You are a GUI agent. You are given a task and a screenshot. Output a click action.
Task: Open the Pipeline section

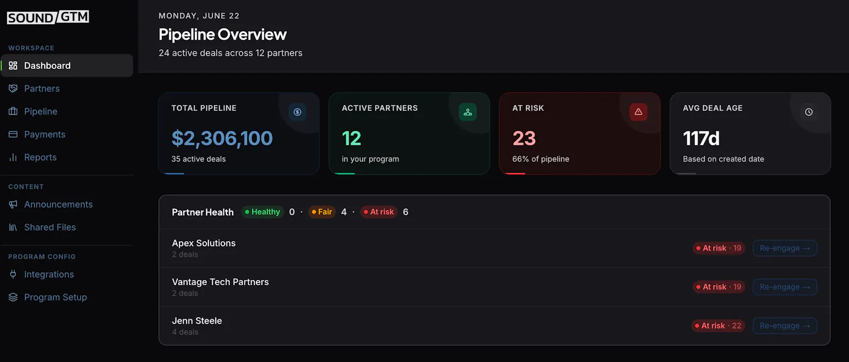pyautogui.click(x=67, y=111)
